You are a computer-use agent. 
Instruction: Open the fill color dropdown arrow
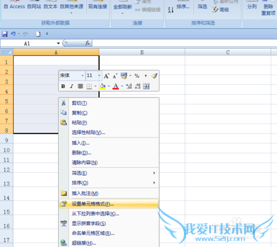point(109,86)
